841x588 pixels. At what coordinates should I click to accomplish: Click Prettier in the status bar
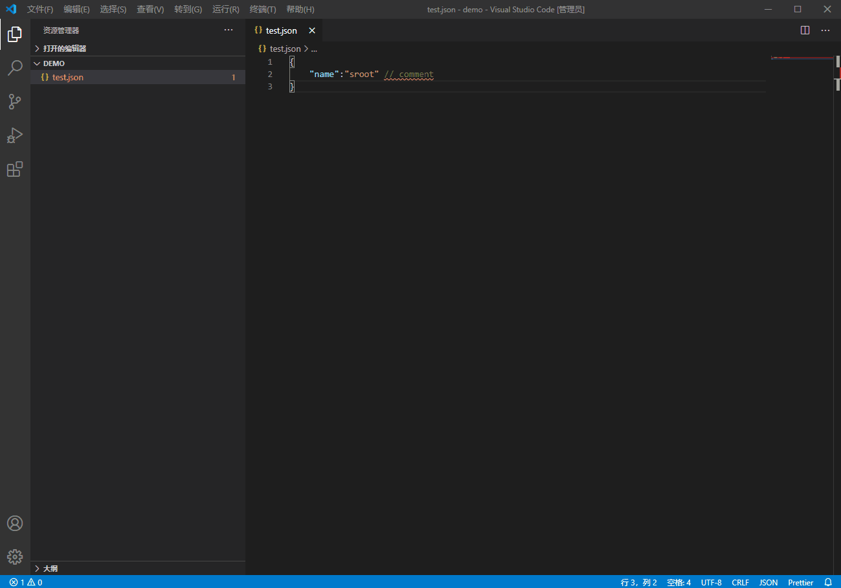click(801, 582)
